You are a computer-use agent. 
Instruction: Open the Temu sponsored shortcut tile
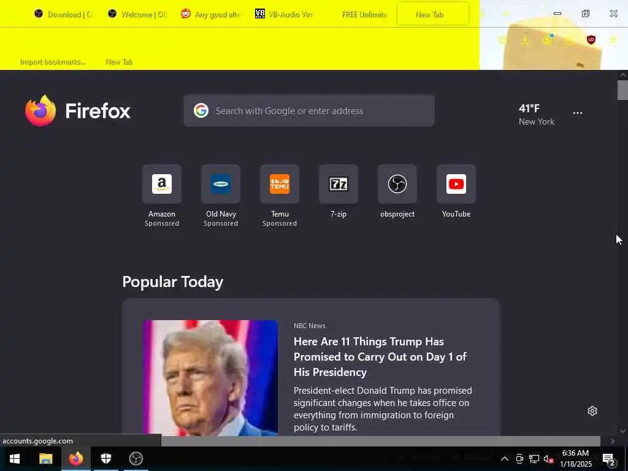pos(280,184)
